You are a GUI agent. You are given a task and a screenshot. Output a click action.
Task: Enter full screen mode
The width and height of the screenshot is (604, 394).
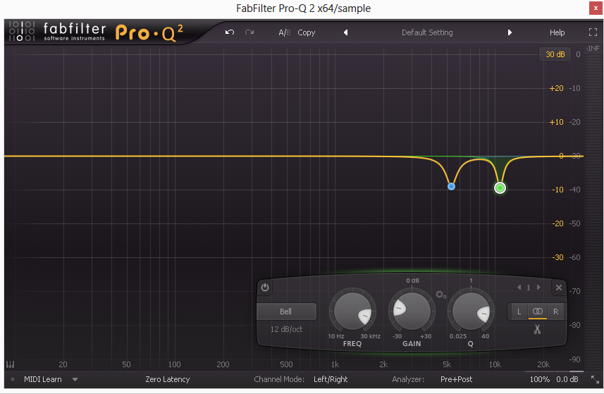[x=593, y=32]
